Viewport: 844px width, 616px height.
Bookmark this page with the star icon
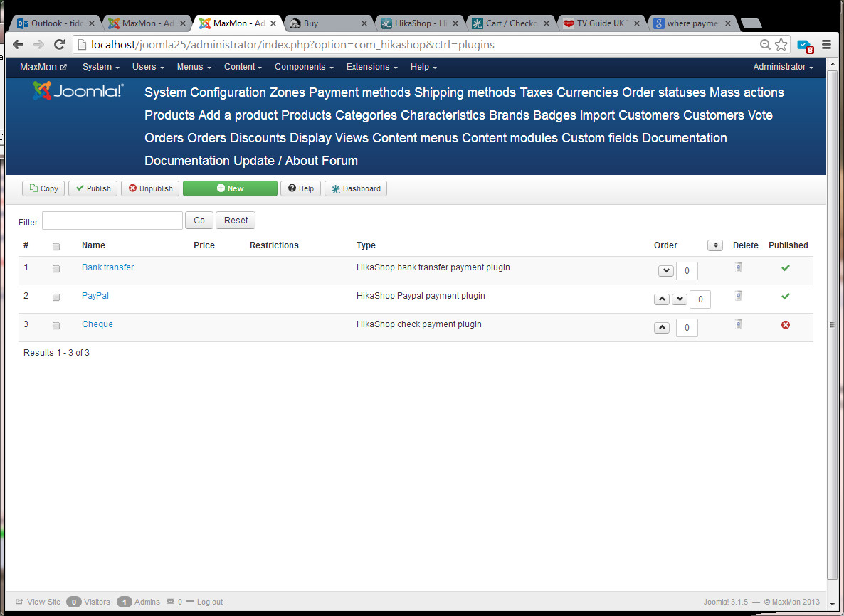point(781,45)
